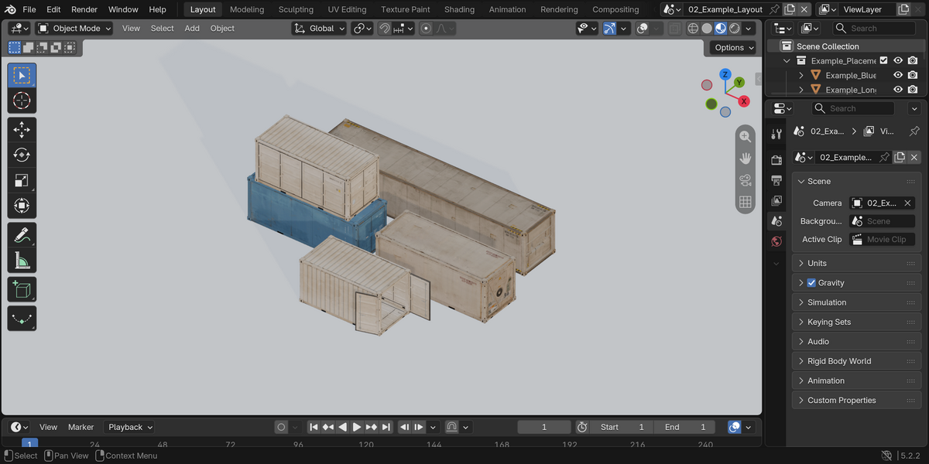The height and width of the screenshot is (464, 929).
Task: Open the viewport Options dropdown
Action: pyautogui.click(x=732, y=47)
